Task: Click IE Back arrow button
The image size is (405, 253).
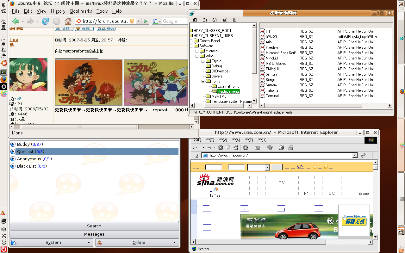Action: [x=195, y=148]
